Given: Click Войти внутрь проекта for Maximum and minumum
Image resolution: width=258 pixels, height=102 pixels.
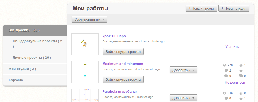Looking at the screenshot, I should pyautogui.click(x=123, y=80).
